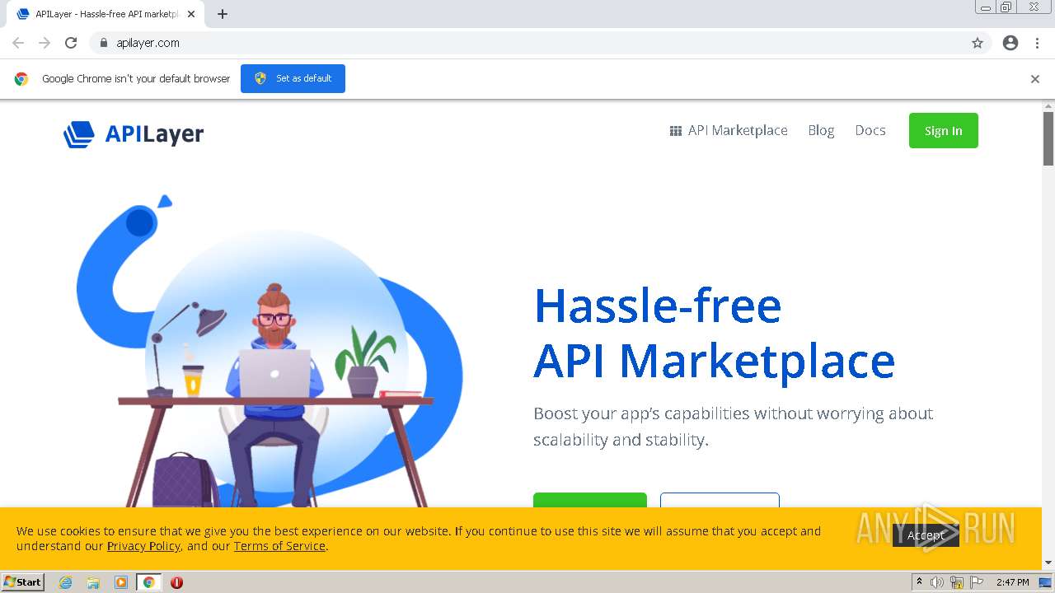Viewport: 1055px width, 593px height.
Task: Open the Windows Start menu
Action: coord(23,582)
